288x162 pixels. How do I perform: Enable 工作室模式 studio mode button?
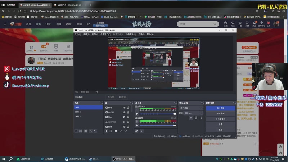tap(220, 119)
